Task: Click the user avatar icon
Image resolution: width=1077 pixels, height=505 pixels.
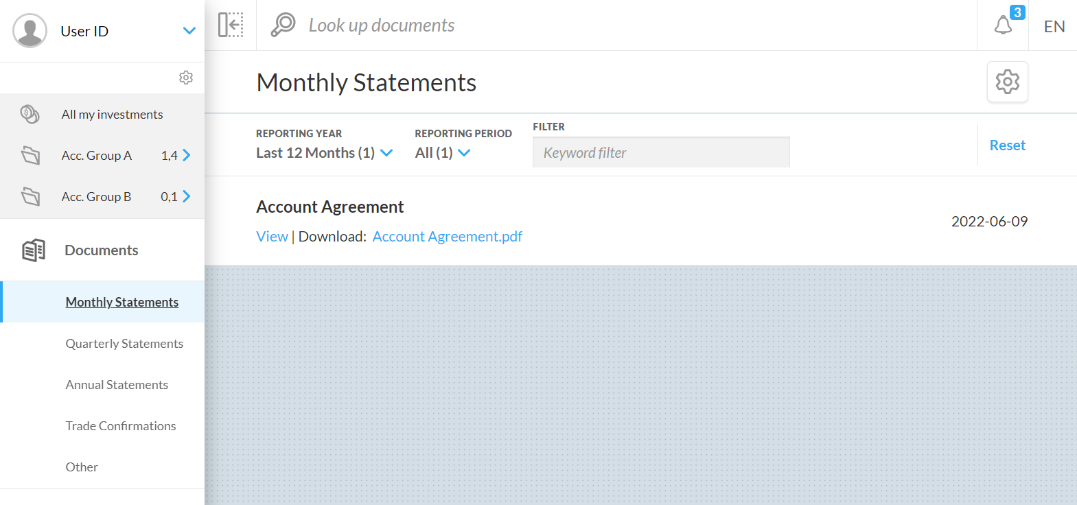Action: [30, 31]
